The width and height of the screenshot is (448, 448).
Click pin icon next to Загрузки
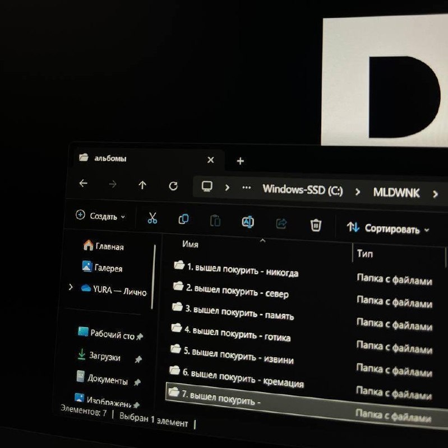click(x=138, y=359)
